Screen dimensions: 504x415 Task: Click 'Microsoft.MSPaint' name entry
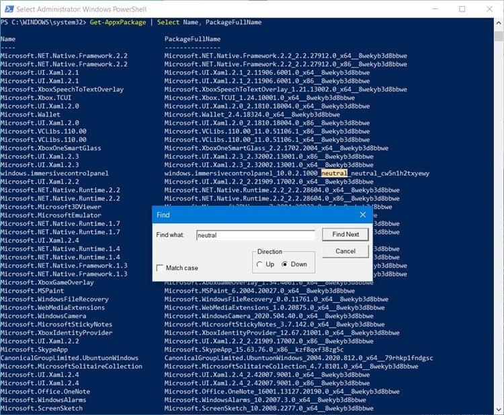pyautogui.click(x=32, y=291)
